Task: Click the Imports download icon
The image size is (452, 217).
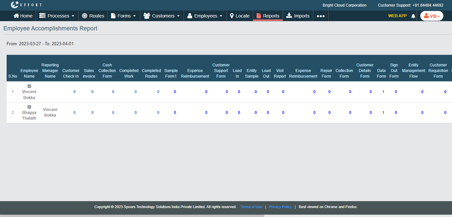Action: (x=289, y=16)
